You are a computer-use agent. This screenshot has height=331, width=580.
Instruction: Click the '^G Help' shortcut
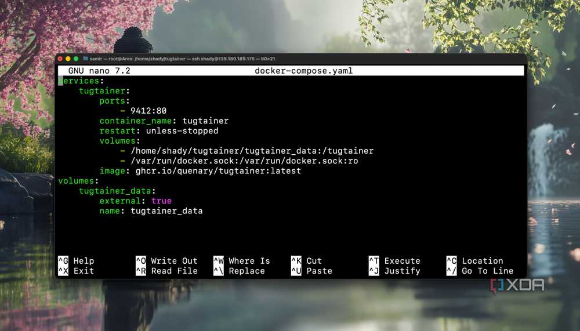click(76, 260)
